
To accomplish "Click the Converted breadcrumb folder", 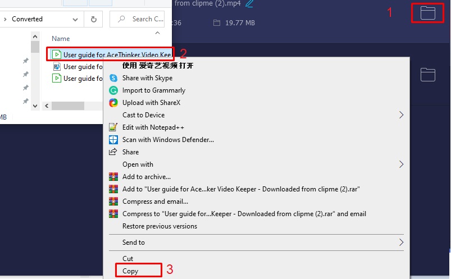I will point(27,19).
